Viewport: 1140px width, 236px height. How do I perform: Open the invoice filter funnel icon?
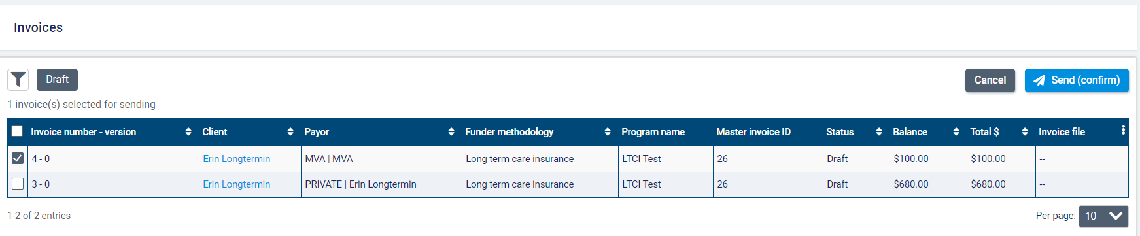click(x=18, y=80)
